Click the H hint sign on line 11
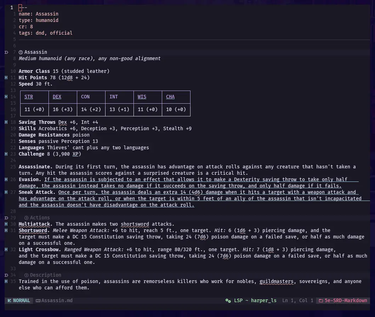Image resolution: width=375 pixels, height=317 pixels. 6,77
